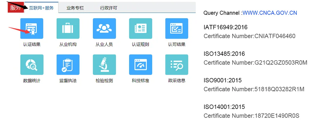Image resolution: width=317 pixels, height=129 pixels.
Task: Click the 认证结果 text label
Action: 32,45
